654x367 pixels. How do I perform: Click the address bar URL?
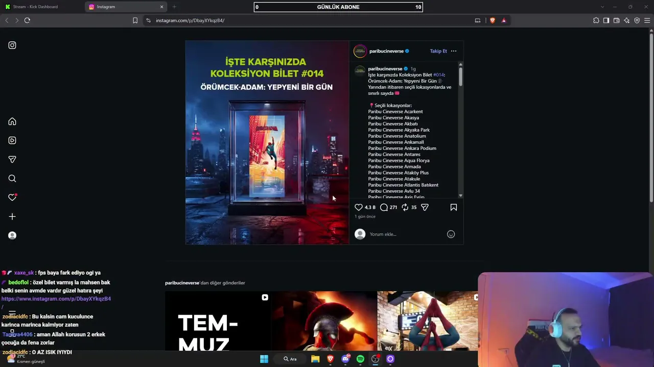click(x=190, y=20)
